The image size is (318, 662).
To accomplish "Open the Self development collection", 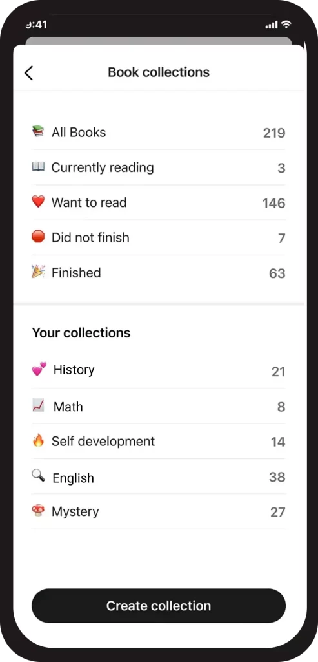I will point(159,441).
